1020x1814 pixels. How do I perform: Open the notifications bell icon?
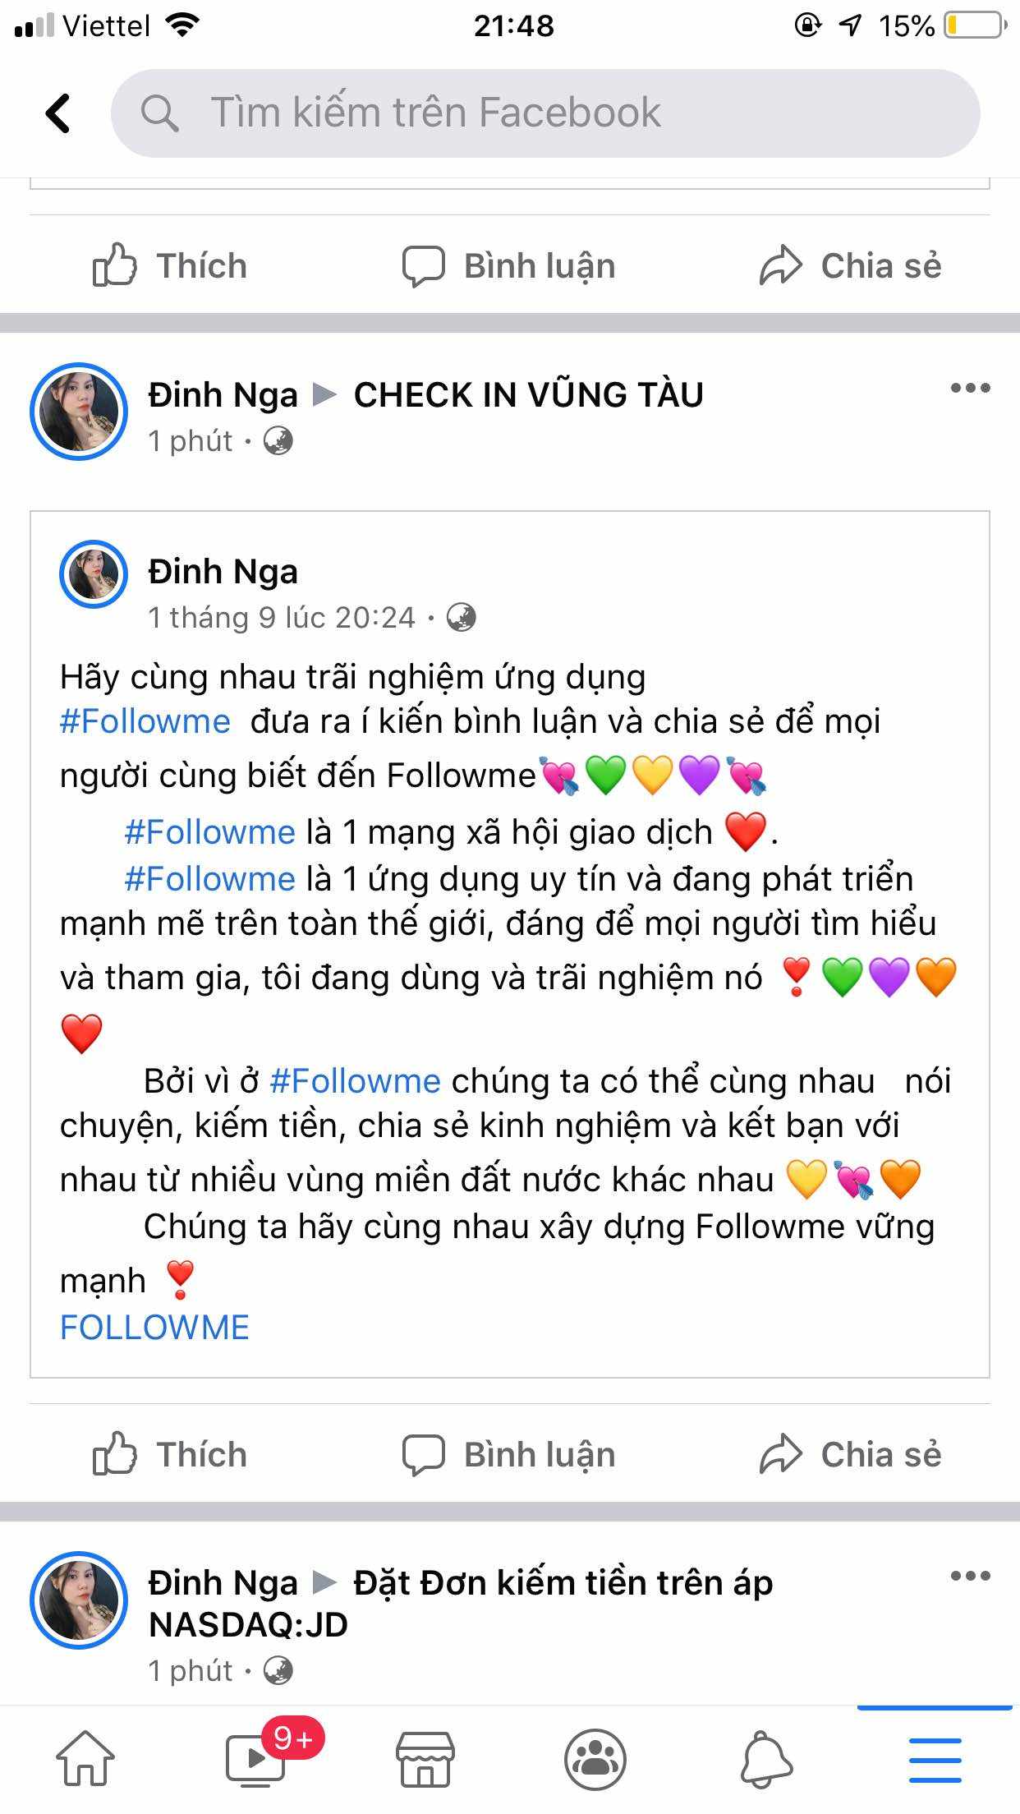pos(766,1759)
